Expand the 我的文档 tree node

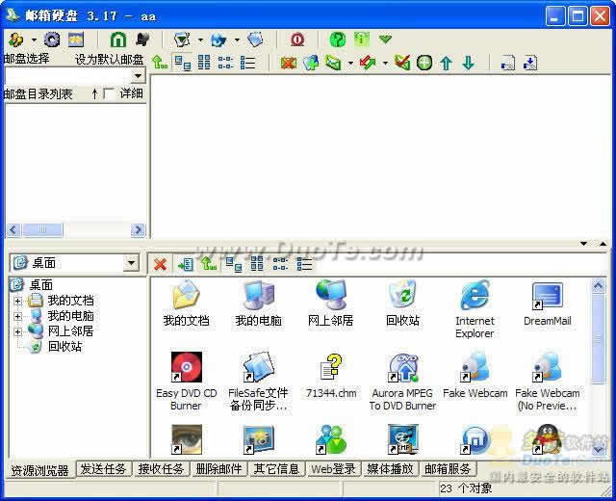tap(17, 301)
